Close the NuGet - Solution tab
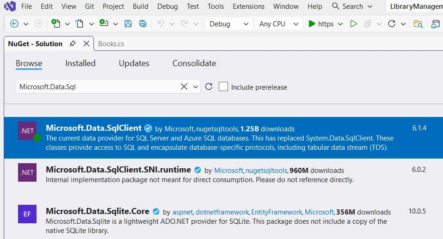Screen dimensions: 443x239 (x=86, y=43)
